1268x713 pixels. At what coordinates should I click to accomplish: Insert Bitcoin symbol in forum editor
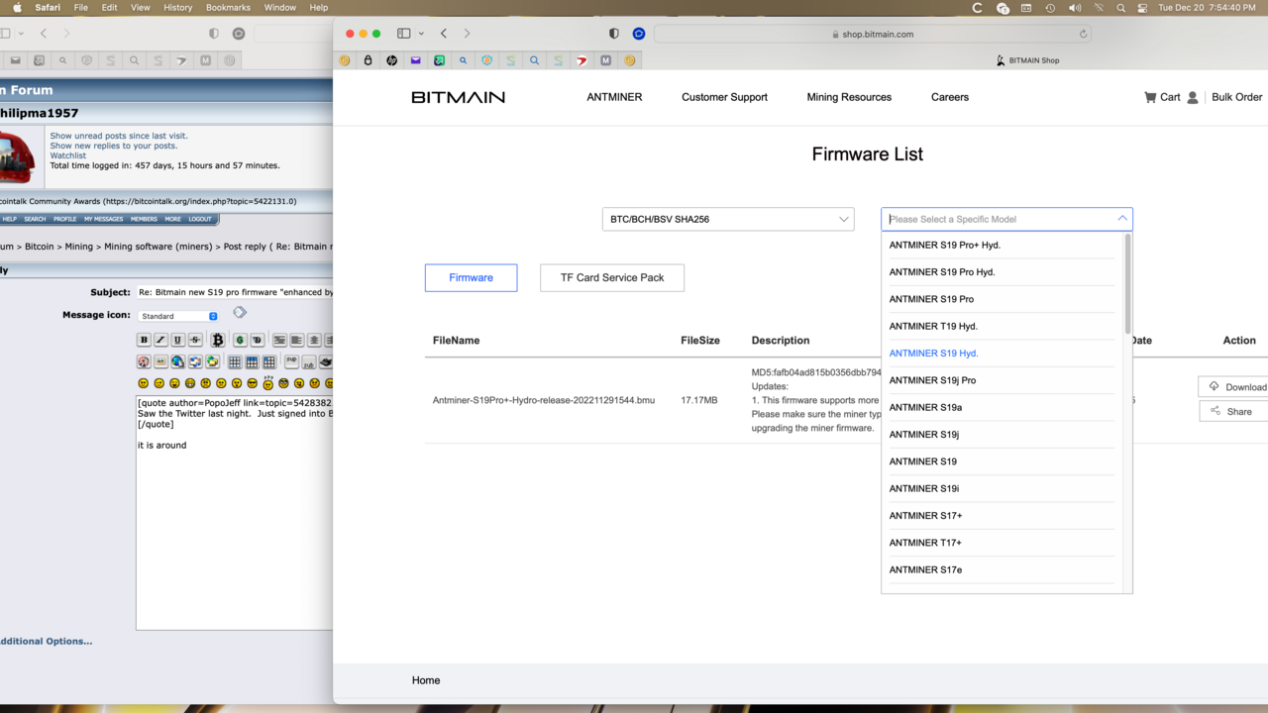[x=218, y=340]
